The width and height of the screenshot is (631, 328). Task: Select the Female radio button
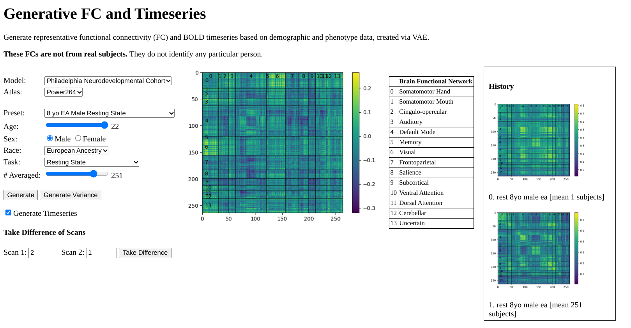click(78, 138)
